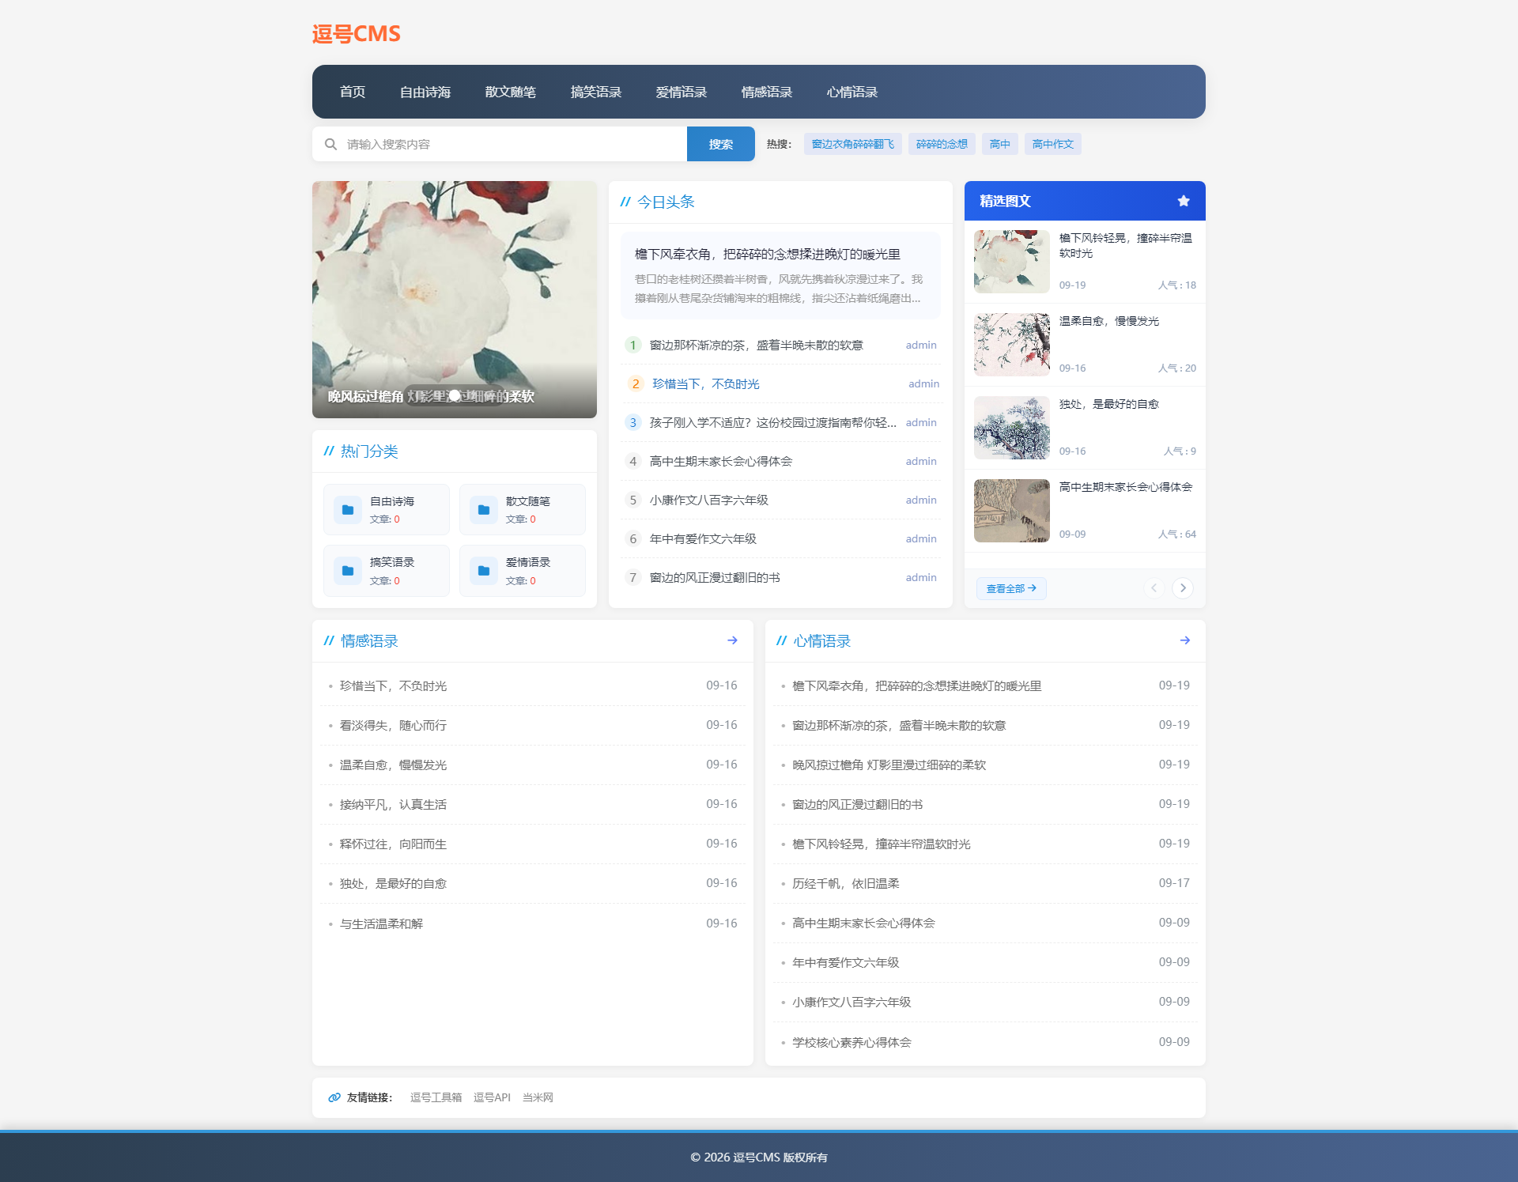Open 释怀过往，向阳而生 article
The height and width of the screenshot is (1182, 1518).
pos(394,844)
